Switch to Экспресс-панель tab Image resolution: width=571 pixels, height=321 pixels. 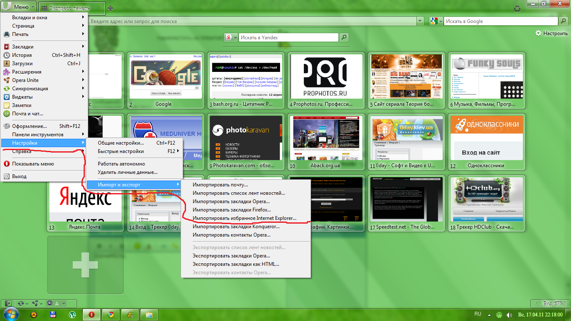(x=72, y=8)
